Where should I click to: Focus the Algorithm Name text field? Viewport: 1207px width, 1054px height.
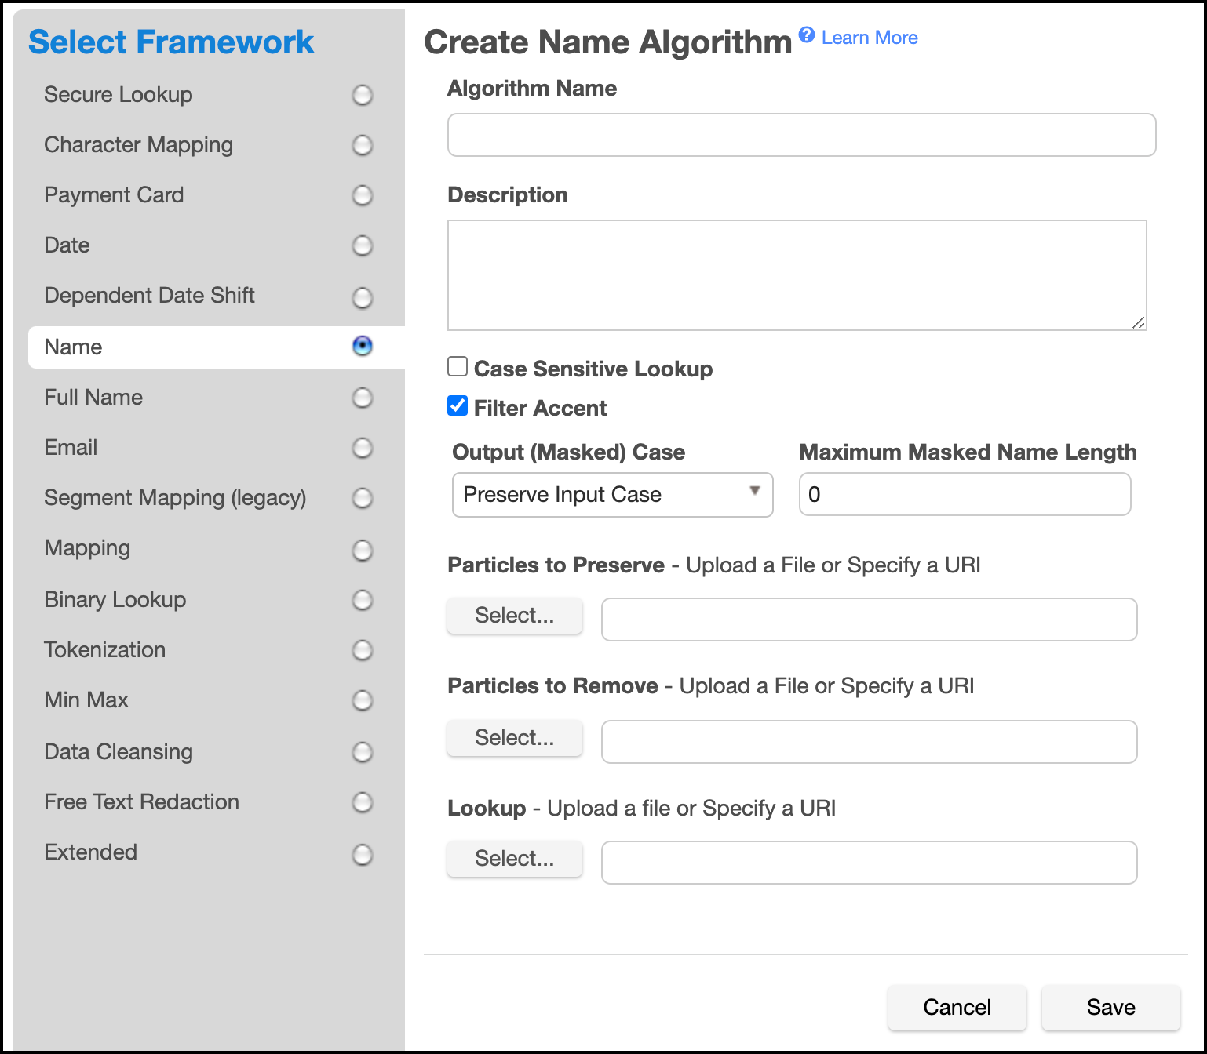(x=801, y=135)
